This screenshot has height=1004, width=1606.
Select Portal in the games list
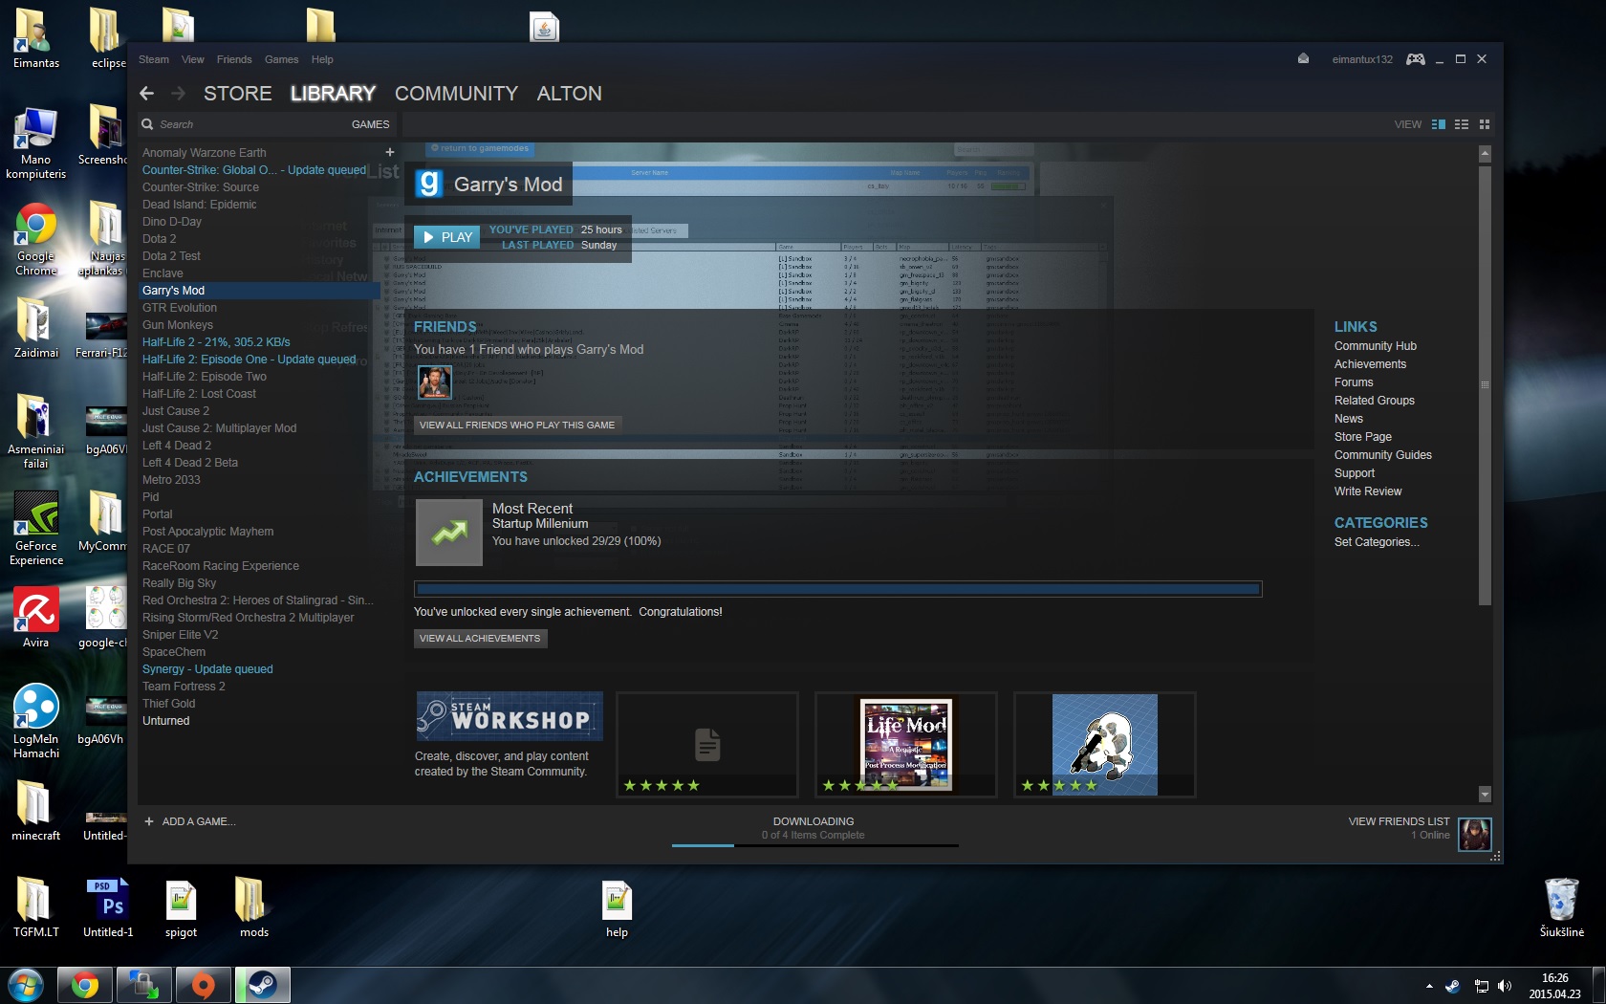point(158,514)
